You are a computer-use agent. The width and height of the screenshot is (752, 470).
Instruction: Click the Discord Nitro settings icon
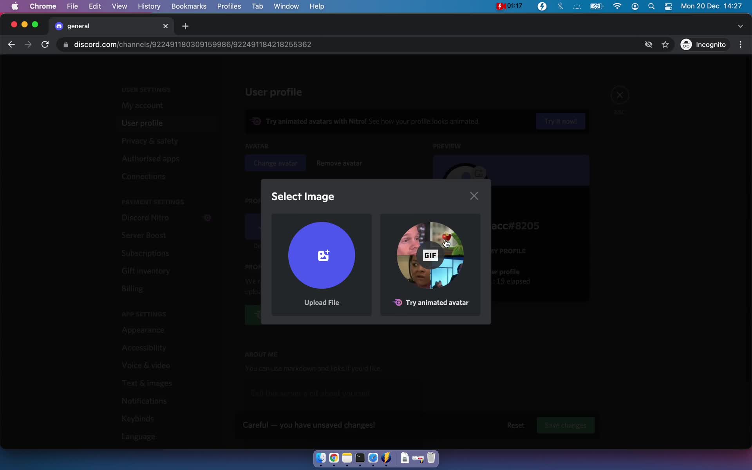[207, 217]
